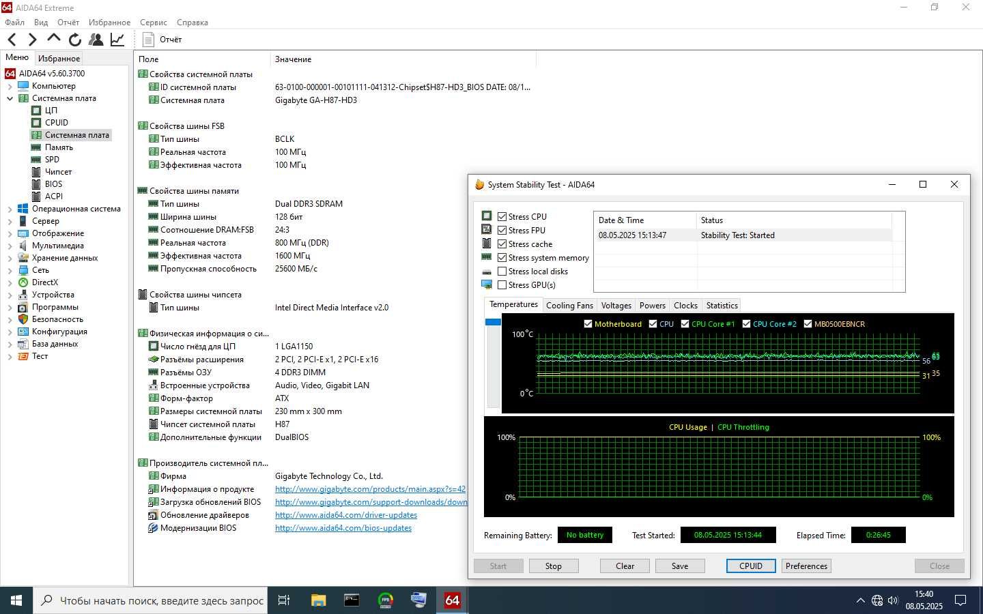Uncheck Stress system memory
Screen dimensions: 983x614
point(502,258)
